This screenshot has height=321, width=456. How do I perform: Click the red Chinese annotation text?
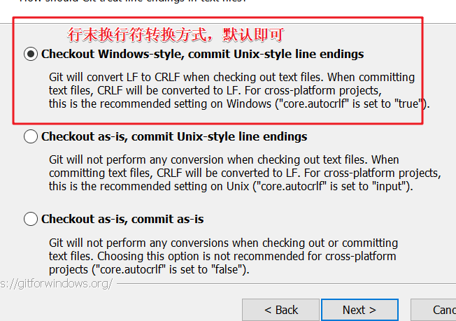176,34
